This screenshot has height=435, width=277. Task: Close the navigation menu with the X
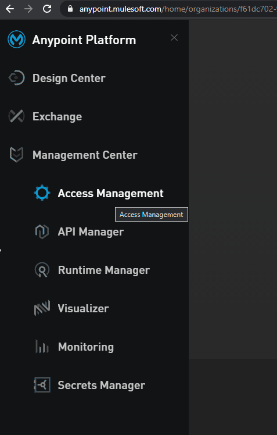174,37
